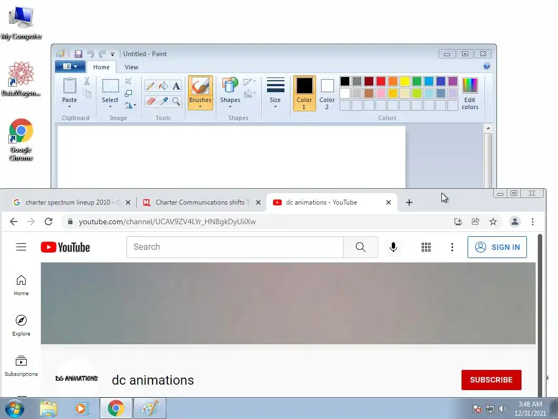Click the SIGN IN button
Screen dimensions: 558x419
497,247
